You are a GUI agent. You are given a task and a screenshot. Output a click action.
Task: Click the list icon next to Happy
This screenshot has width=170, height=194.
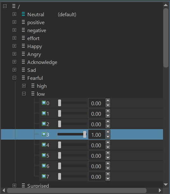click(x=23, y=46)
